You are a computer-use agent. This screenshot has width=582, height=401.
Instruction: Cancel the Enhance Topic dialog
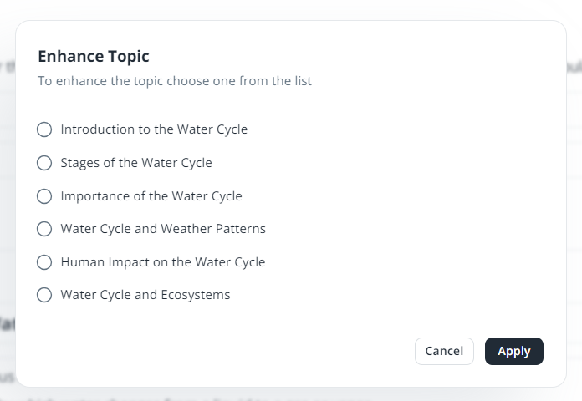pyautogui.click(x=444, y=352)
